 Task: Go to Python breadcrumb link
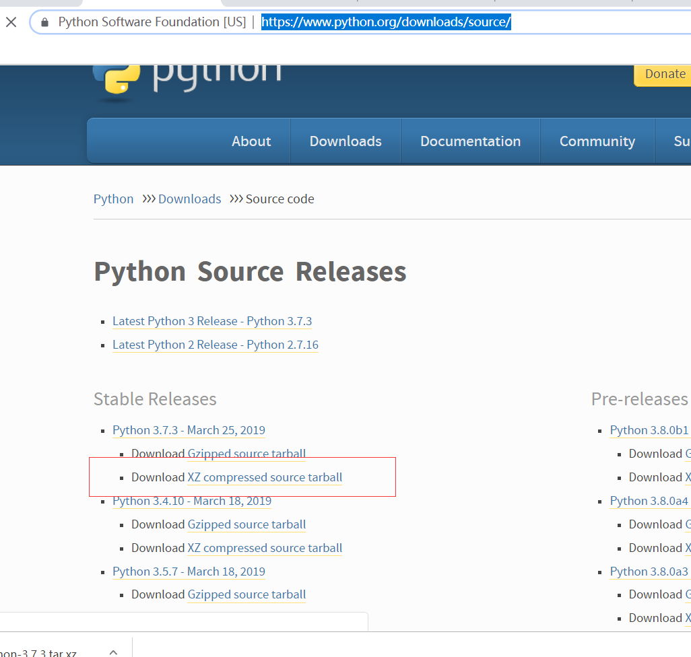click(x=114, y=199)
